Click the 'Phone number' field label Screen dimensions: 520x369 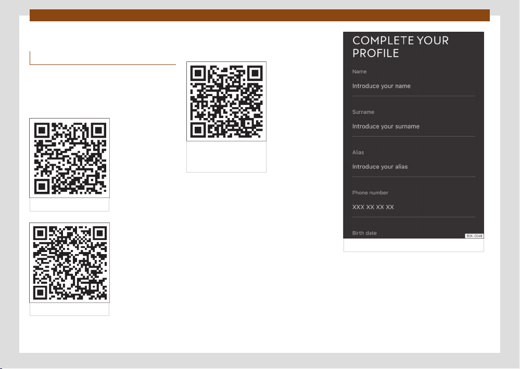[370, 193]
